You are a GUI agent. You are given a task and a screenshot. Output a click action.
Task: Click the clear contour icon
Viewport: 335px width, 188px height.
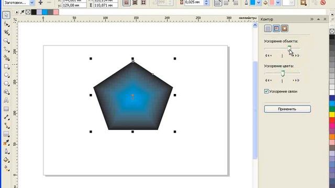click(323, 3)
